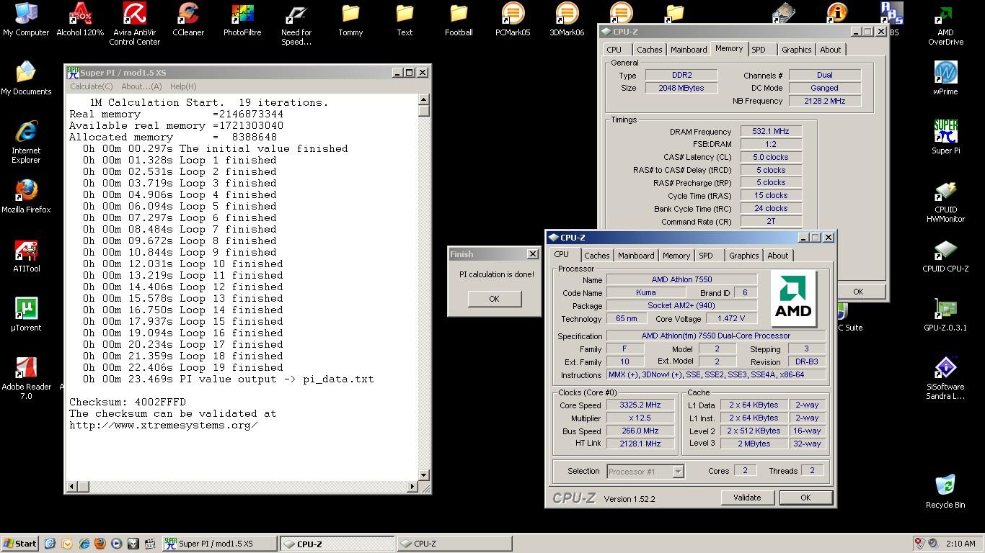Click the Checksum: 4002FFFD line
This screenshot has height=553, width=985.
point(128,402)
